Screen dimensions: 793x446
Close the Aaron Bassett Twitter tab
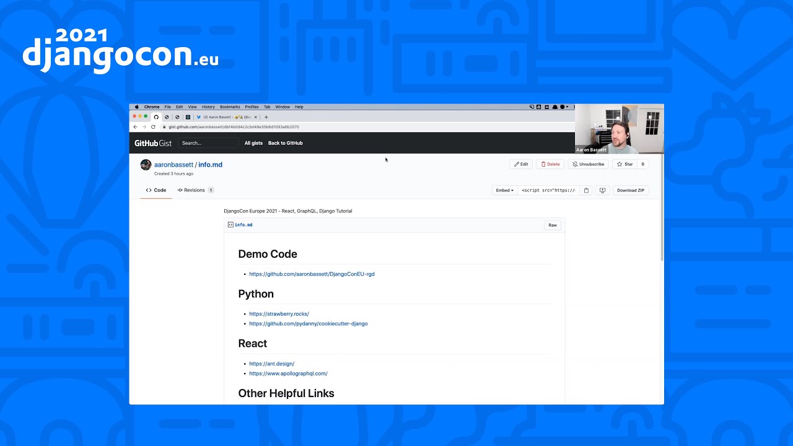click(x=255, y=116)
